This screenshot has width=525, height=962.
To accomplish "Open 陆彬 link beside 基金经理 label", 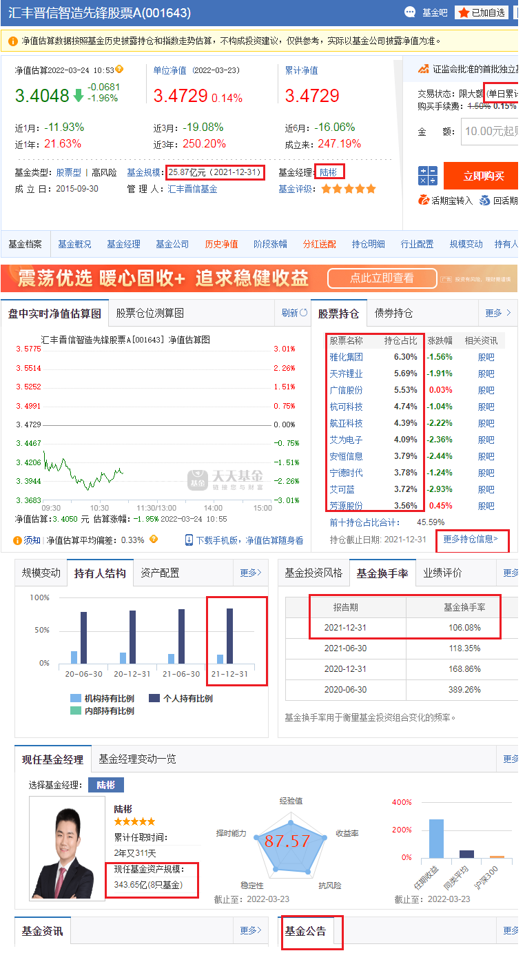I will click(329, 172).
